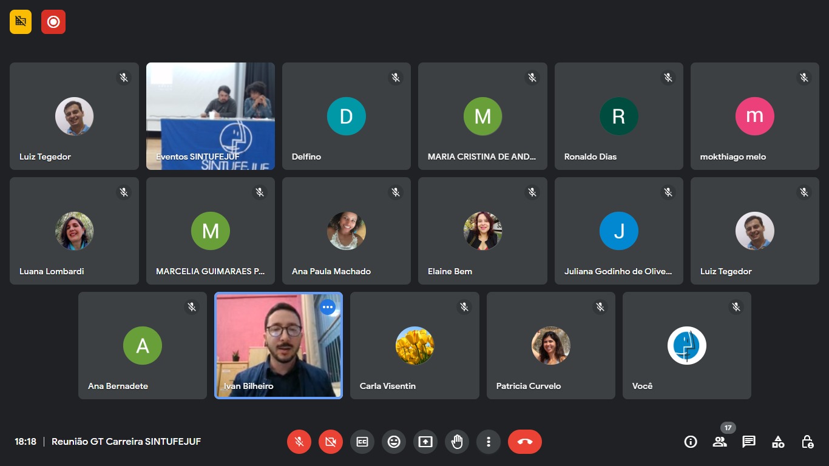The image size is (829, 466).
Task: Click the name label mokthiago melo
Action: pyautogui.click(x=733, y=157)
